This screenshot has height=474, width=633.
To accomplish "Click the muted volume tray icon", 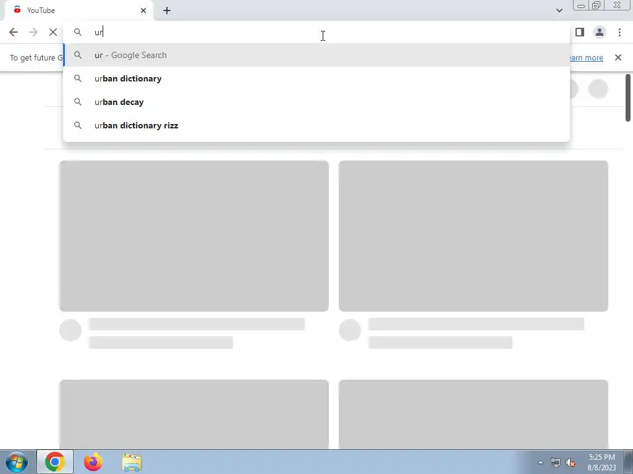I will click(571, 462).
